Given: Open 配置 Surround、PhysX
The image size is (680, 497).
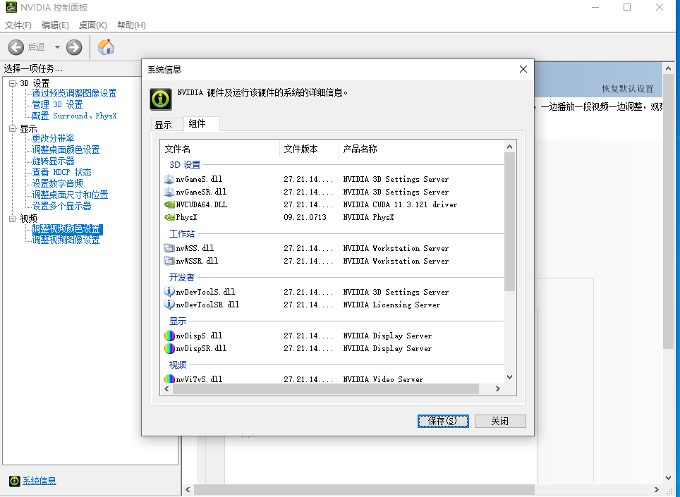Looking at the screenshot, I should click(74, 116).
